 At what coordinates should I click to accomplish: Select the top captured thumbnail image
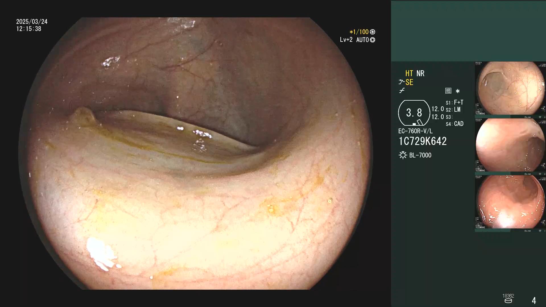click(x=510, y=88)
